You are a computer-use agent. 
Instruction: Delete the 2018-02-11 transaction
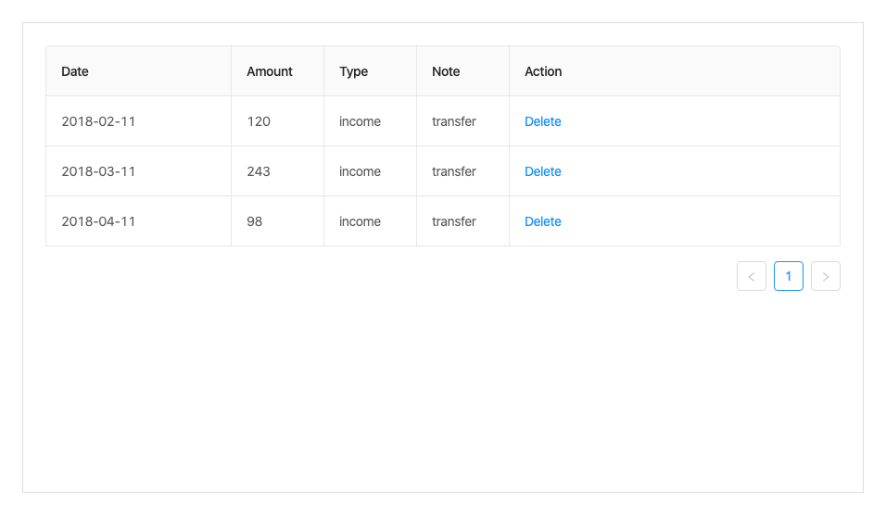click(543, 121)
